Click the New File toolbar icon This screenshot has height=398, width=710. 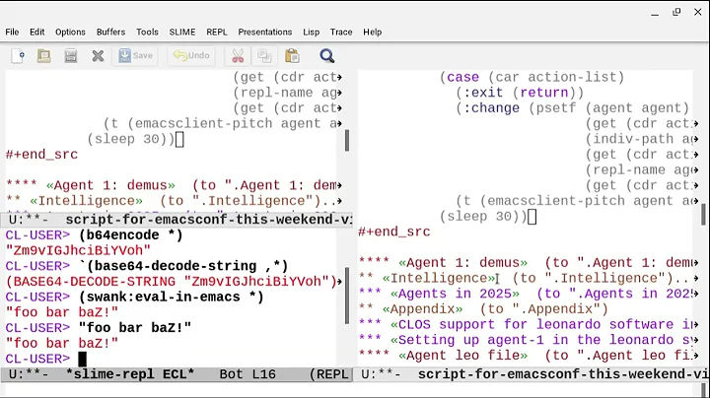click(x=18, y=56)
